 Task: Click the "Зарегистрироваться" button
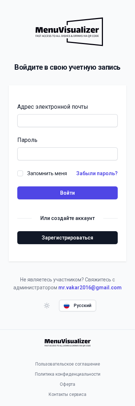point(67,238)
